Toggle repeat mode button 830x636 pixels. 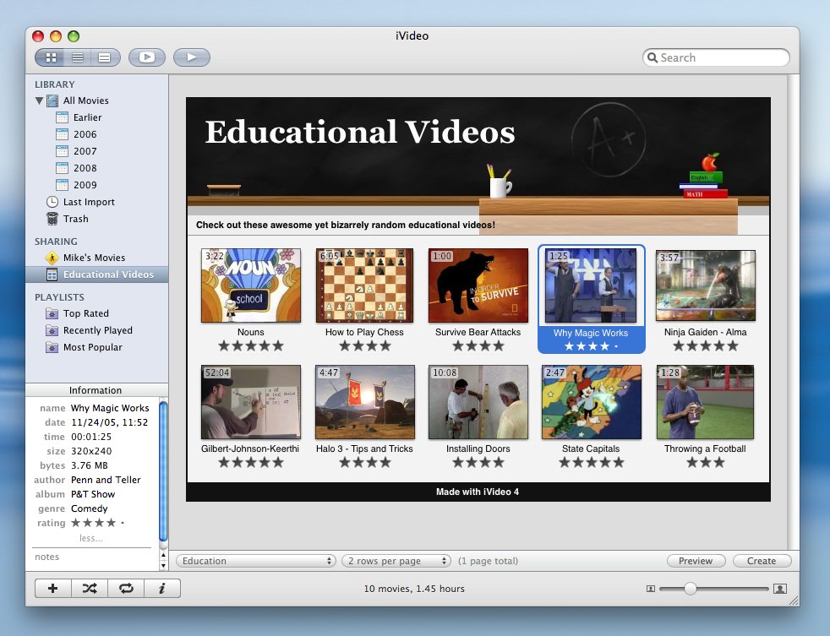pos(126,588)
